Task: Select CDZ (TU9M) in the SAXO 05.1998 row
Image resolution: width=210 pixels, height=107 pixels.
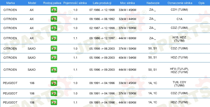Action: click(179, 49)
